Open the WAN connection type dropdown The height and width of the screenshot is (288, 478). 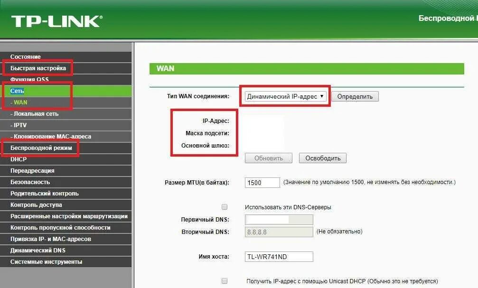coord(285,96)
